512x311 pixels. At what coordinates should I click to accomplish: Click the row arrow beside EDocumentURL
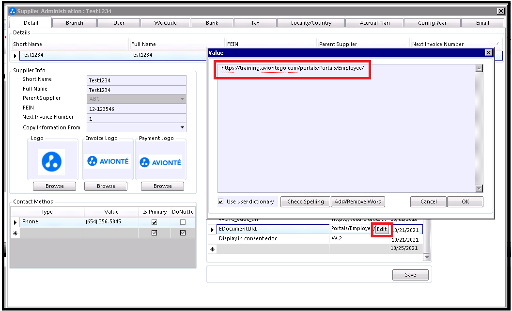212,230
